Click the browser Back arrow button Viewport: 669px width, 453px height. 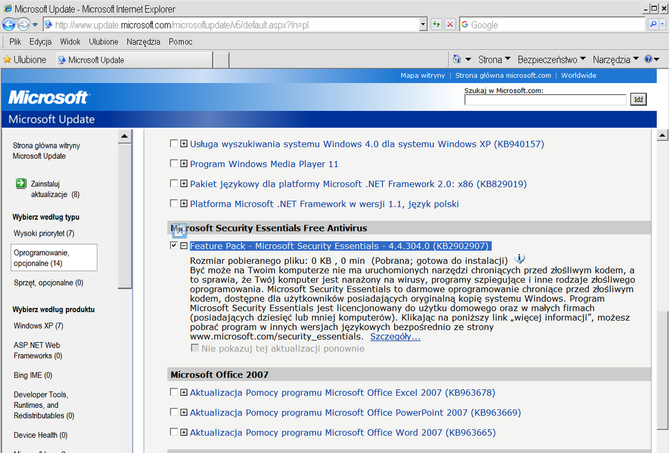click(8, 24)
